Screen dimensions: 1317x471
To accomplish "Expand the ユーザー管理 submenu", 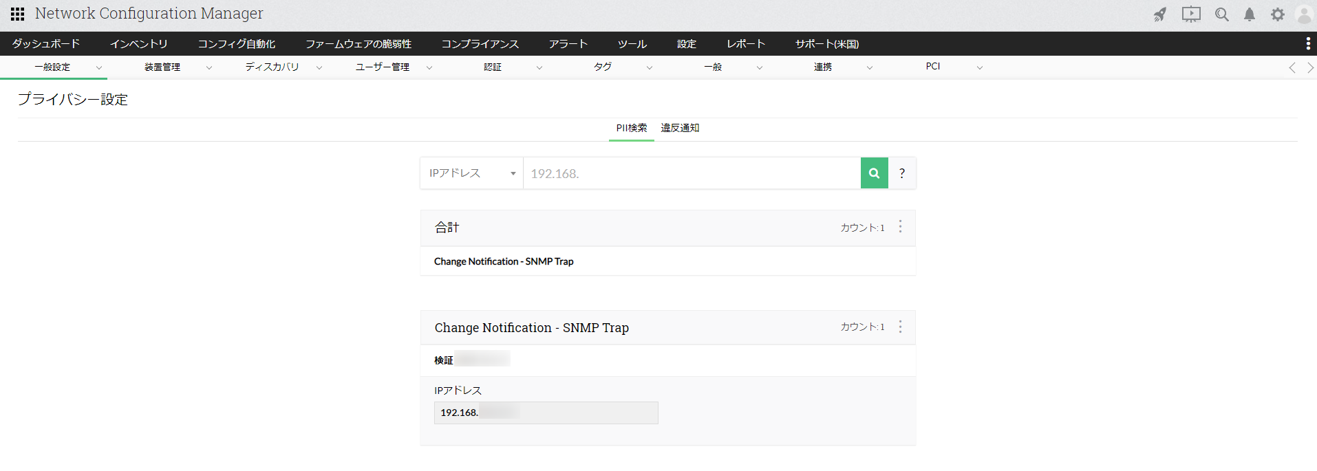I will pos(429,67).
